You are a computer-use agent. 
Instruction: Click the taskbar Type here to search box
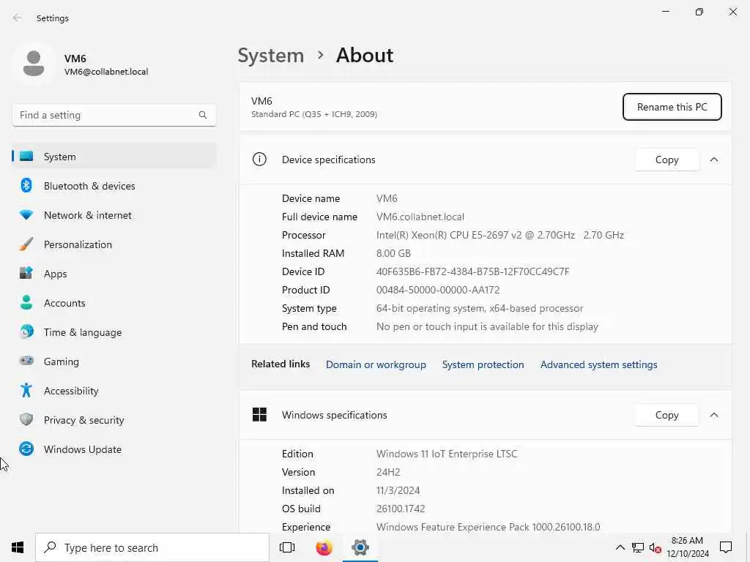[x=152, y=547]
